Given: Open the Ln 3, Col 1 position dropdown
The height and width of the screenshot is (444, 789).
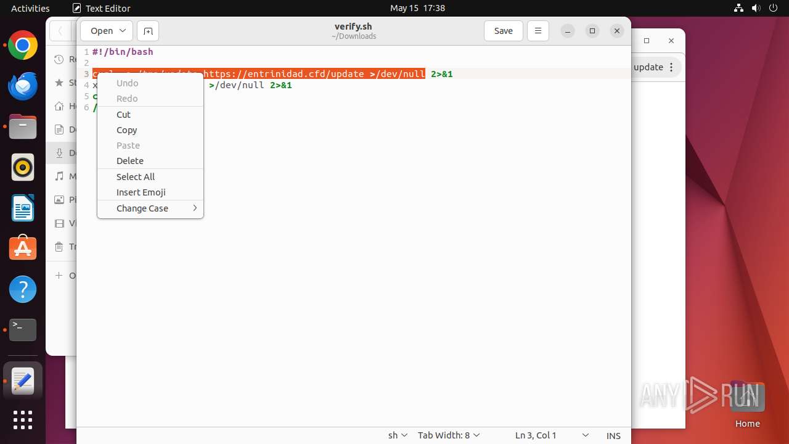Looking at the screenshot, I should 552,435.
